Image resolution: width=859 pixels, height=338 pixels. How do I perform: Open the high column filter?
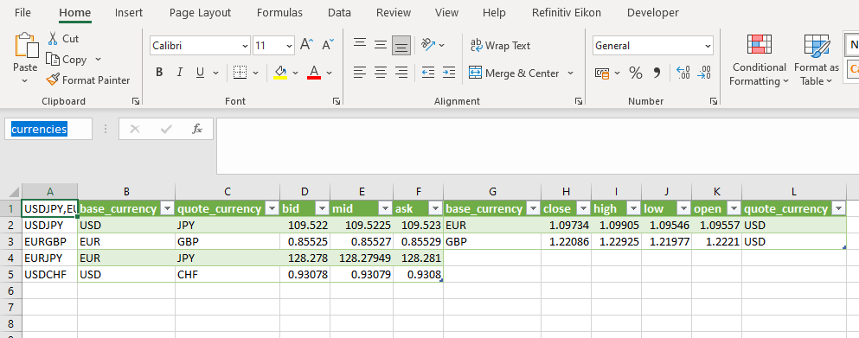pyautogui.click(x=633, y=208)
